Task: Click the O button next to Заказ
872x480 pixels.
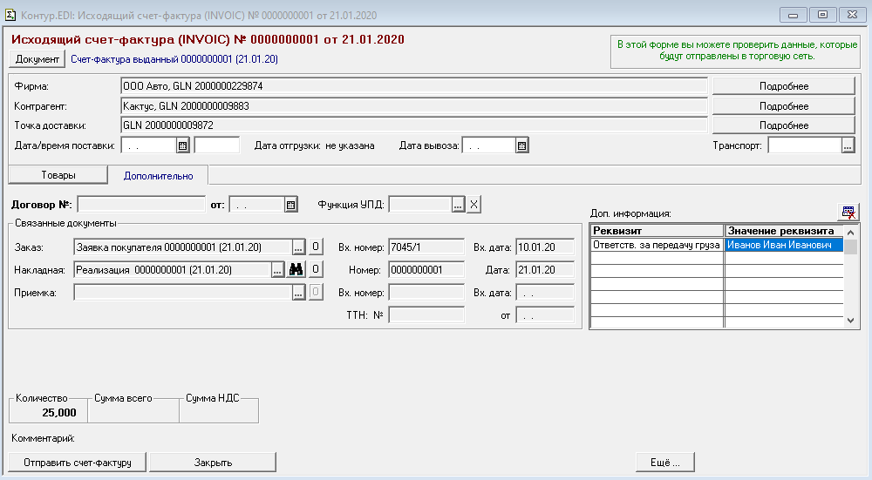Action: click(317, 247)
